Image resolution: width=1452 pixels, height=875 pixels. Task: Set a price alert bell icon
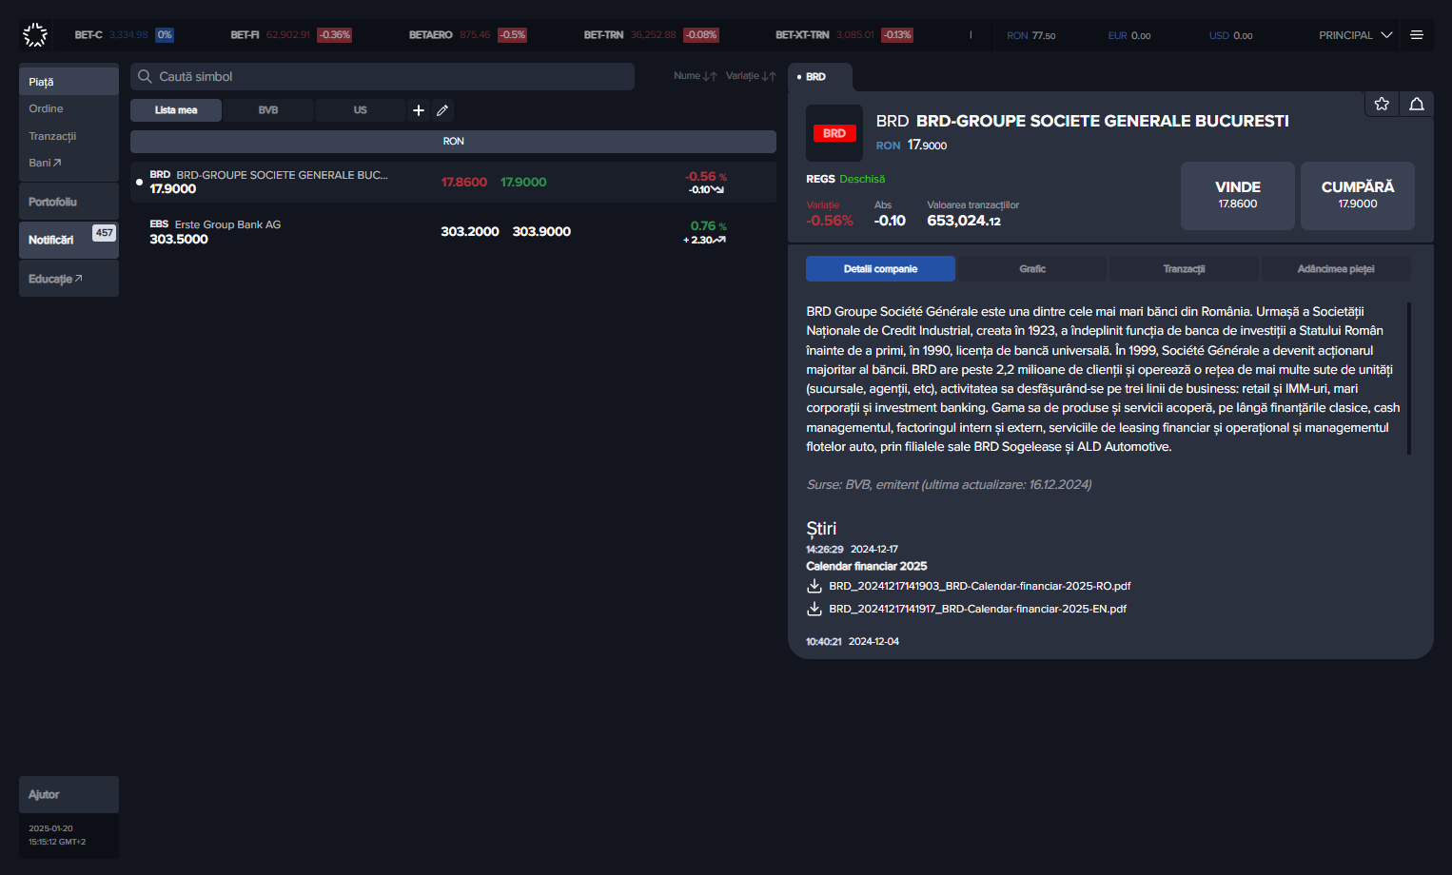pos(1417,104)
